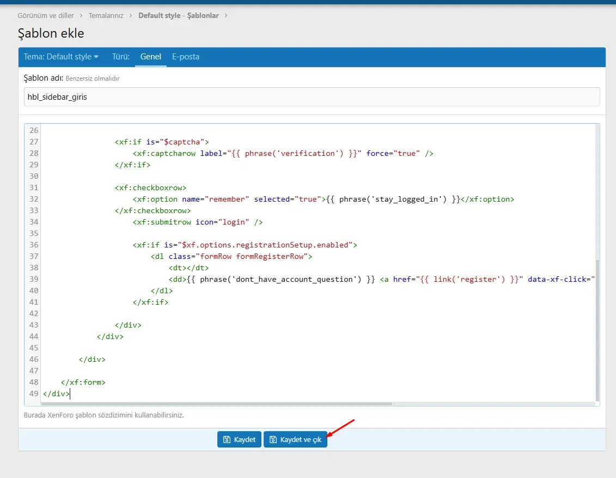Click the '<xf:checkboxrow>' opening tag line
Image resolution: width=616 pixels, height=478 pixels.
click(x=150, y=187)
